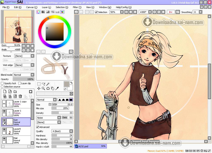Screen dimensions: 212x153
Task: Click the foreground color swatch
Action: 67,84
